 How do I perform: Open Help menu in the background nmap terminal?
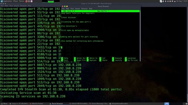pyautogui.click(x=29, y=6)
